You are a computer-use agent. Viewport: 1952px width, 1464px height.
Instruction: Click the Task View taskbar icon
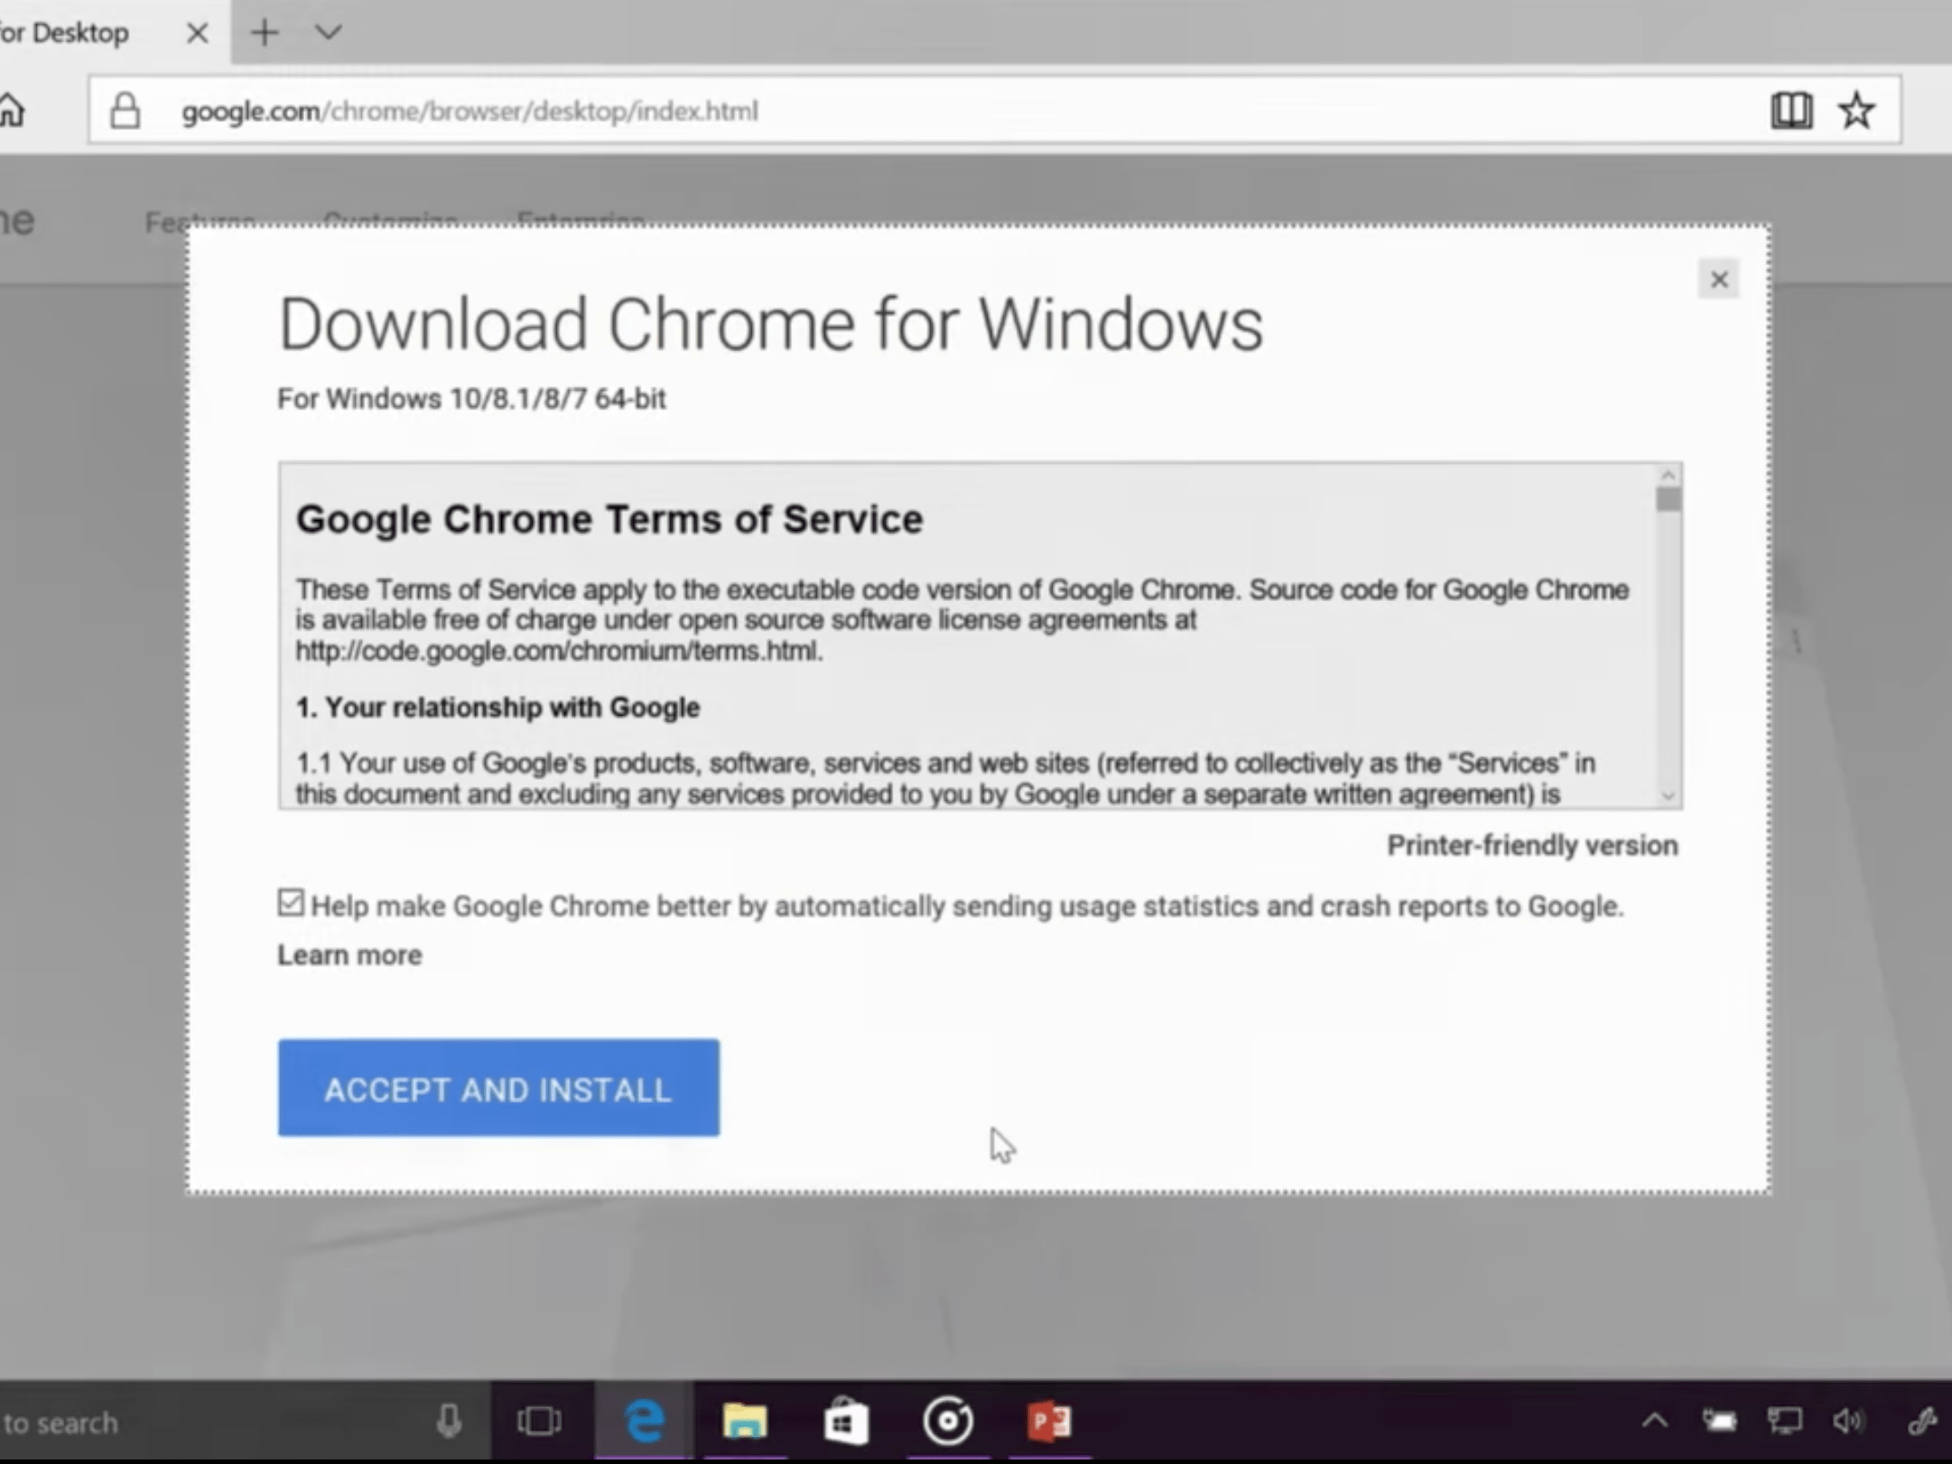coord(539,1422)
